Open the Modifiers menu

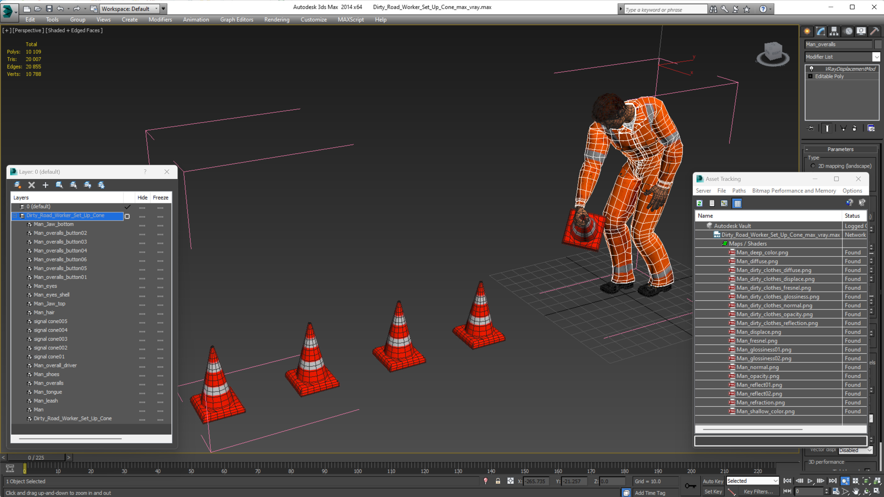(x=160, y=20)
